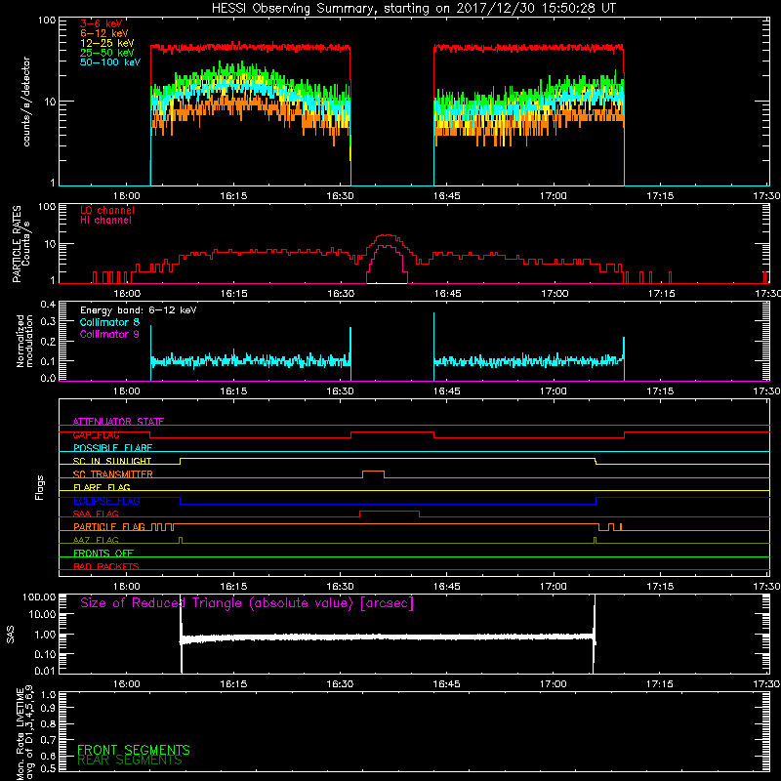Click the raised SAA_FLAG segment
Viewport: 781px width, 781px height.
(x=389, y=514)
